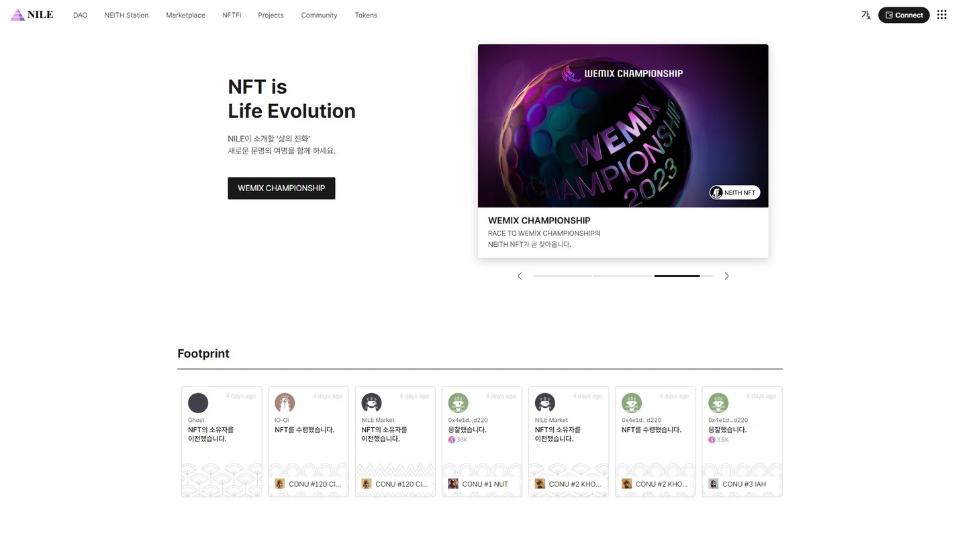This screenshot has width=960, height=544.
Task: Open the Community menu
Action: click(x=319, y=15)
